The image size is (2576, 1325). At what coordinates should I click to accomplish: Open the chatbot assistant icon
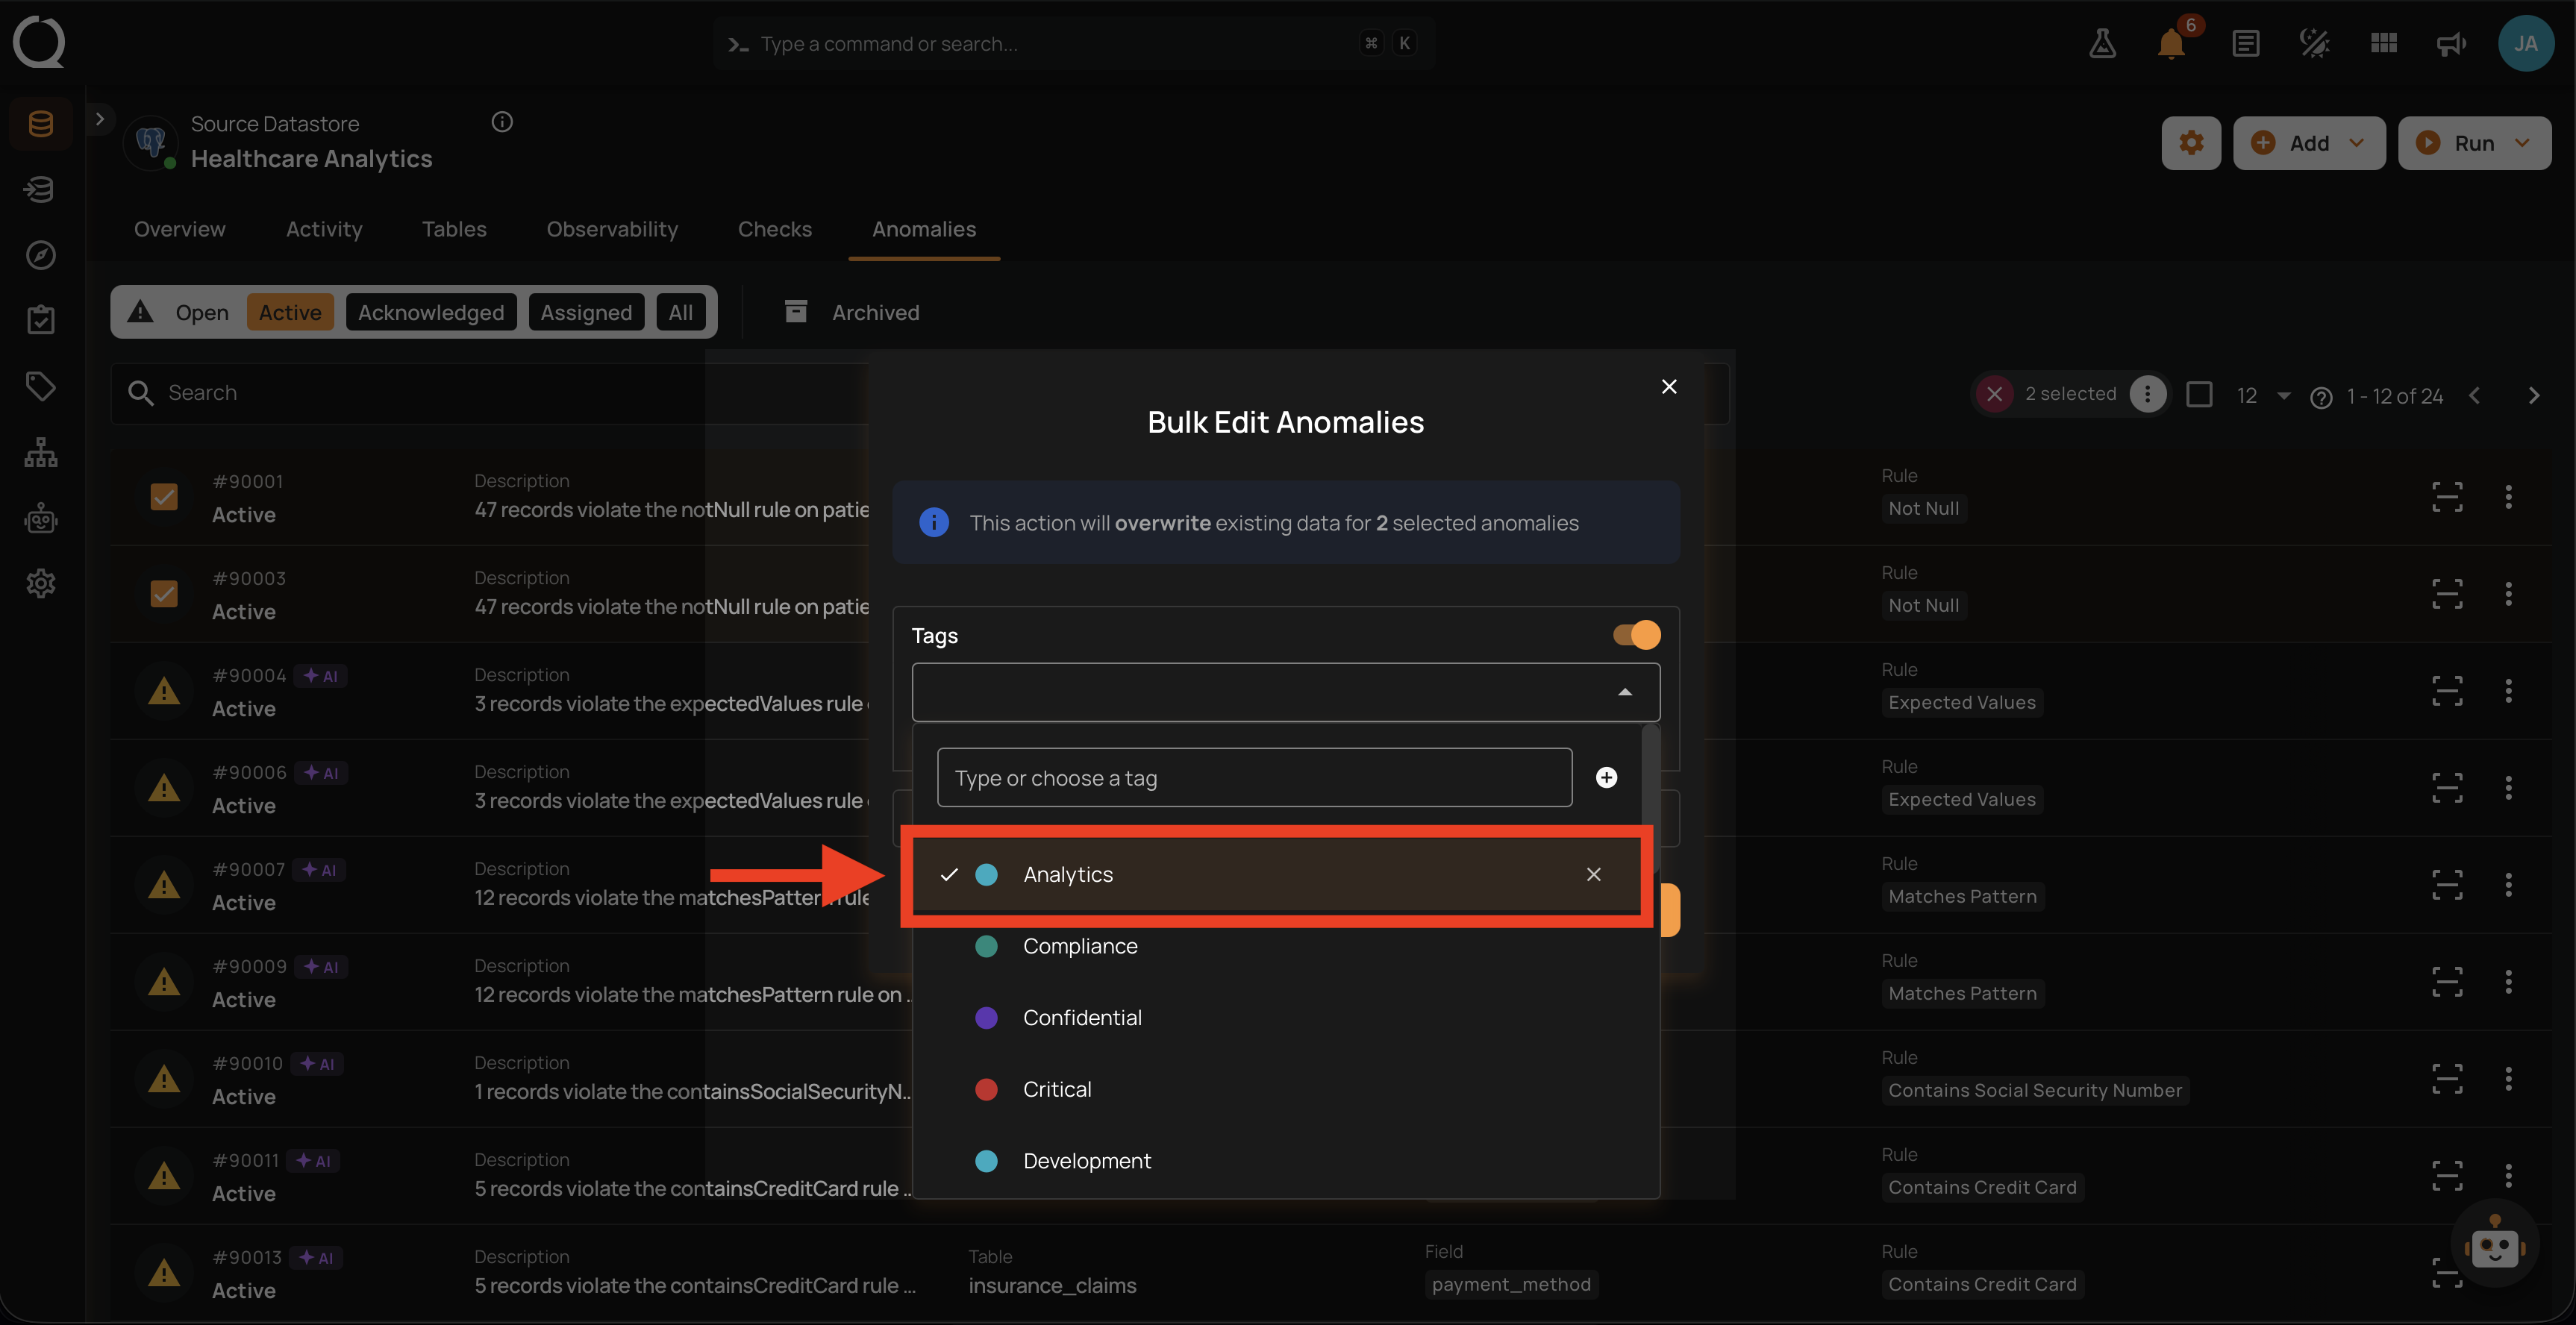pyautogui.click(x=2494, y=1245)
